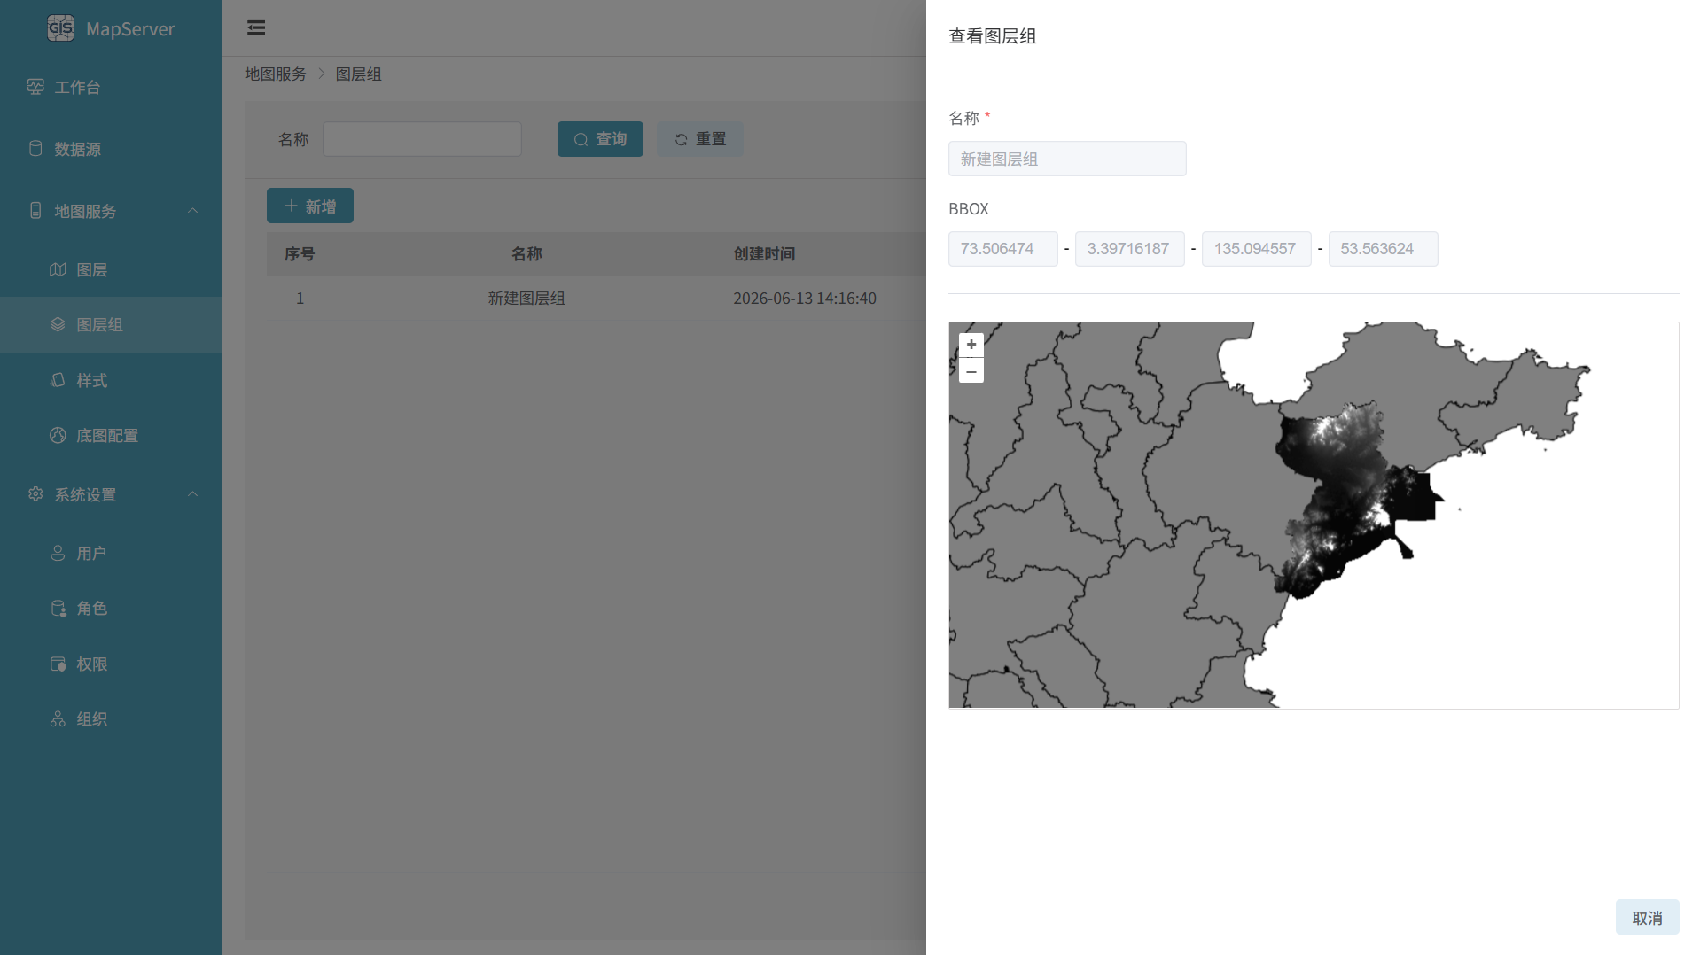Screen dimensions: 1700x955
Task: Select 图层组 submenu item
Action: [x=111, y=324]
